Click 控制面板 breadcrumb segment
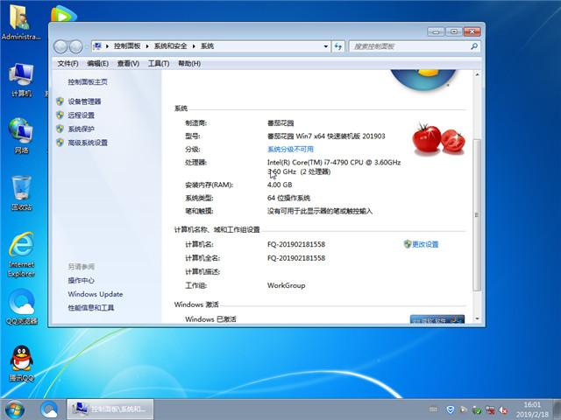The height and width of the screenshot is (420, 561). tap(127, 46)
